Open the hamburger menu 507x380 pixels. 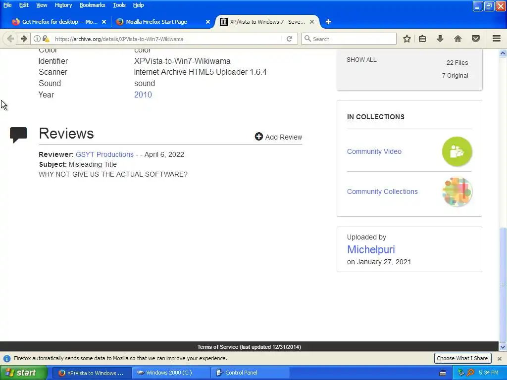coord(497,39)
